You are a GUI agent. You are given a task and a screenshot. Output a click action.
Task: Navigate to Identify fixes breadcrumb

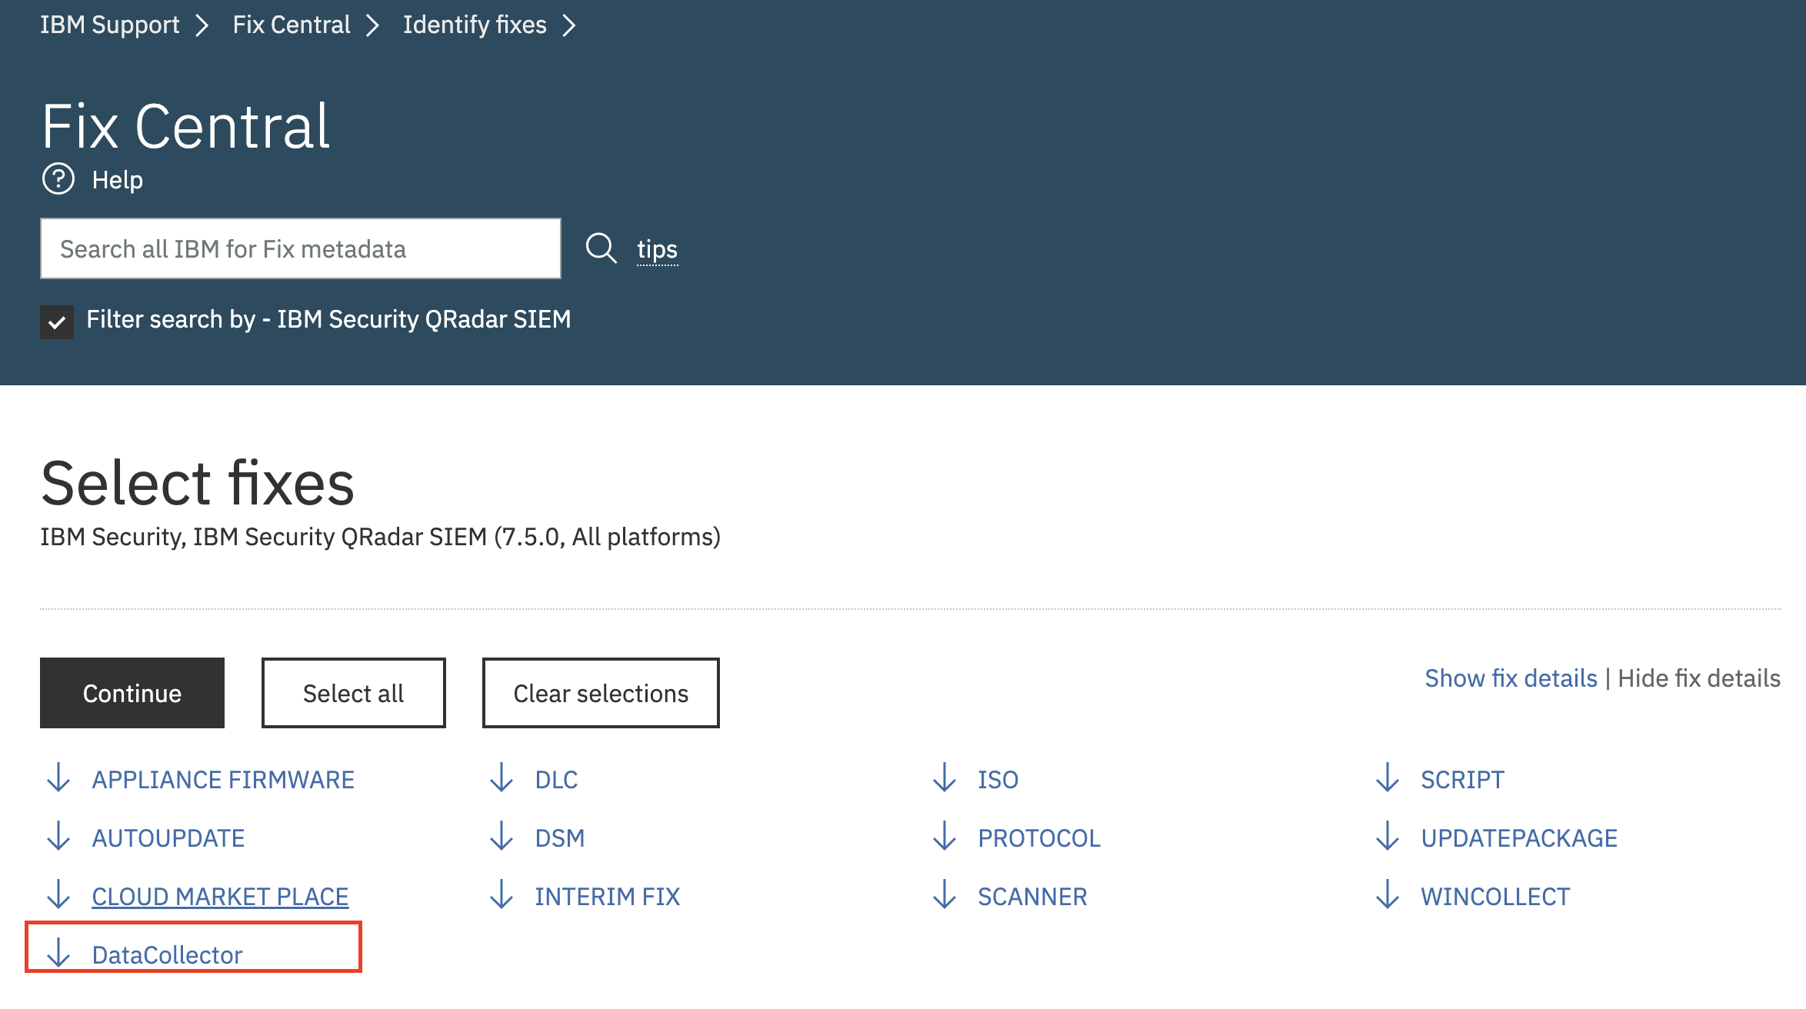click(475, 25)
